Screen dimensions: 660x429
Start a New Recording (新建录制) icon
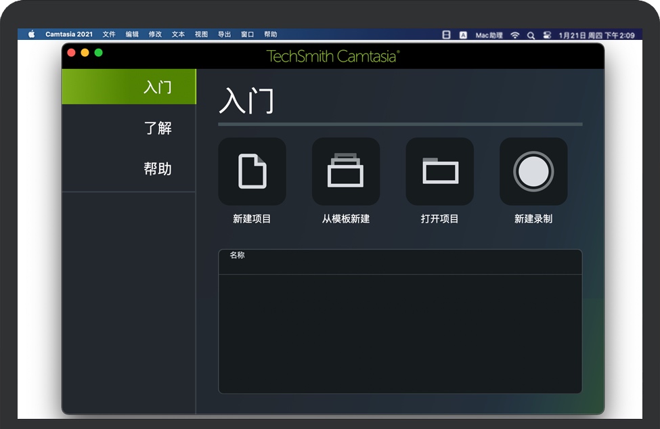(533, 171)
